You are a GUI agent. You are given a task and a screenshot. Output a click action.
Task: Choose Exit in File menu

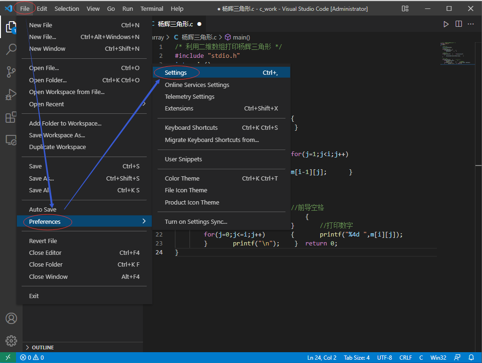84,296
